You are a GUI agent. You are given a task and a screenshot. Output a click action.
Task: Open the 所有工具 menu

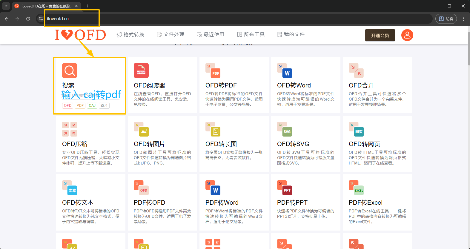pyautogui.click(x=251, y=35)
